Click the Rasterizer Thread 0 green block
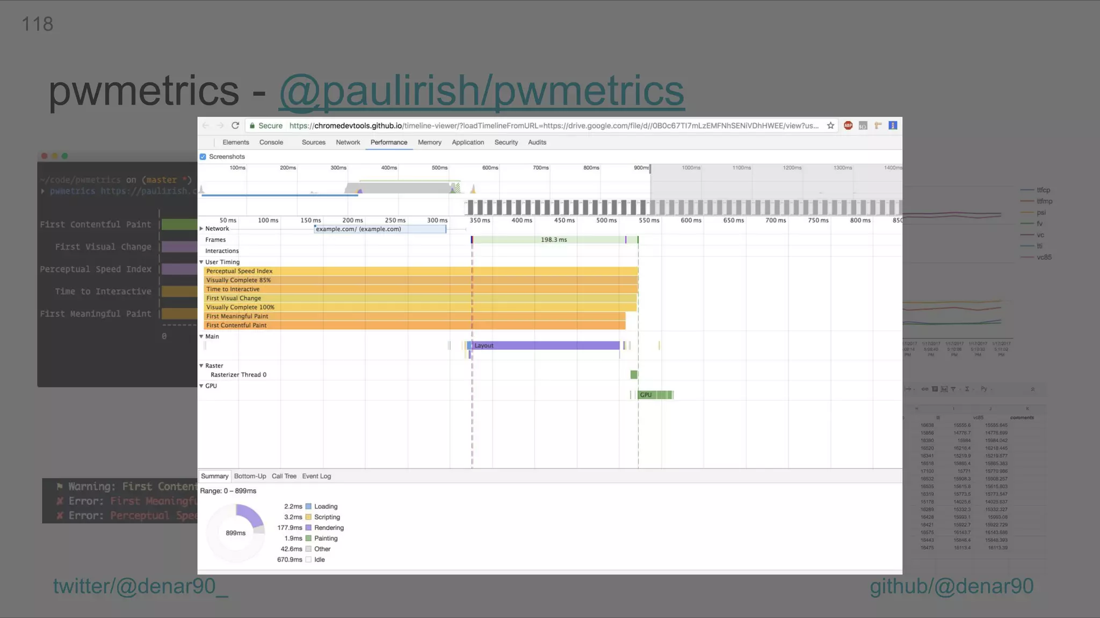This screenshot has height=618, width=1100. tap(634, 374)
